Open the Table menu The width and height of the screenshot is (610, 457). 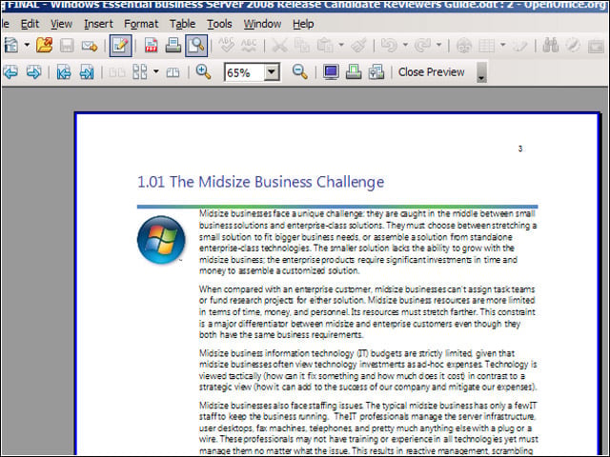182,24
